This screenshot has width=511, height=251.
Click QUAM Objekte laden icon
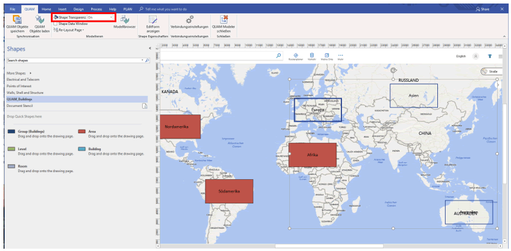40,20
